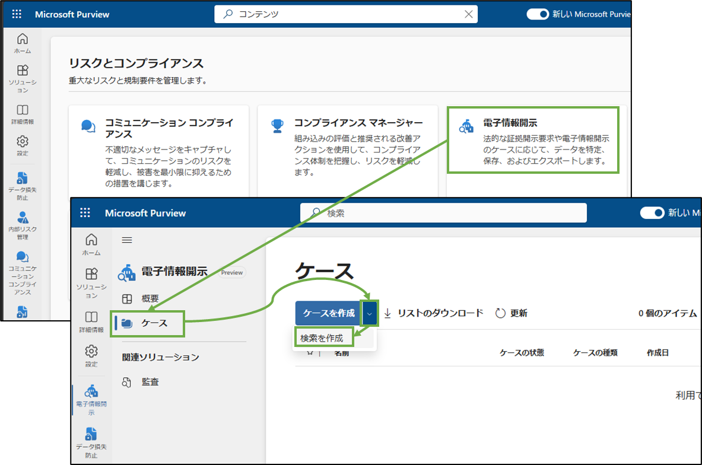Open 詳細情報 in back window sidebar
702x465 pixels.
point(23,114)
